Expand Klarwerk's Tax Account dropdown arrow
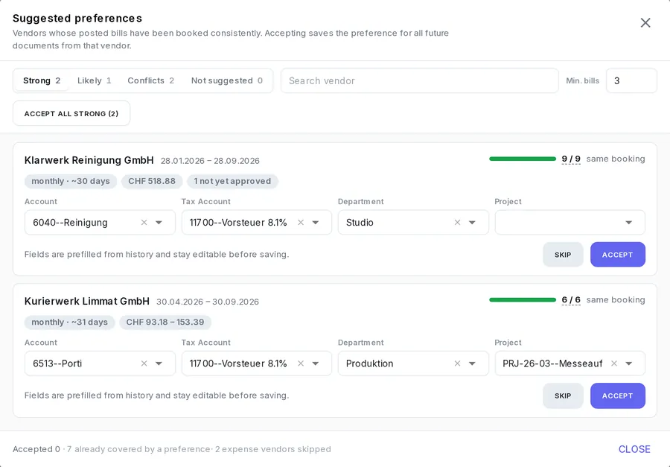 point(316,223)
